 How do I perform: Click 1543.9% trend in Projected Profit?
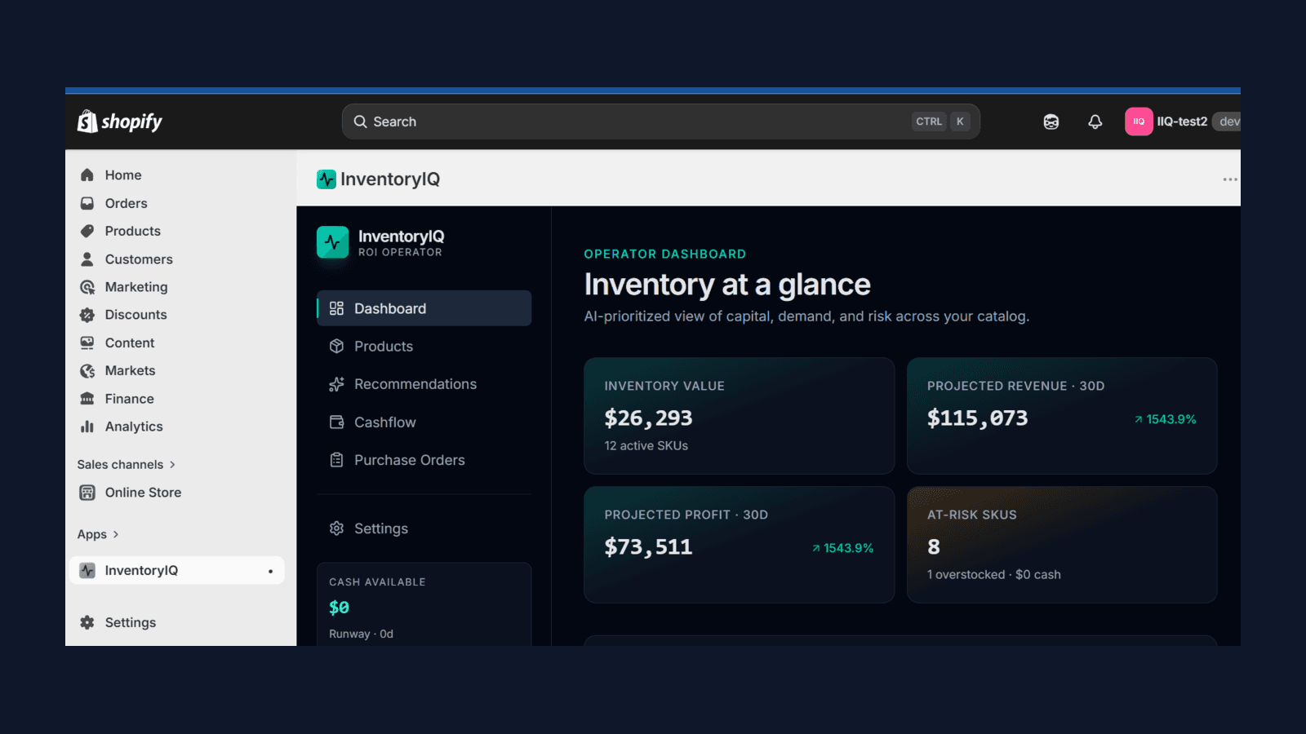842,548
